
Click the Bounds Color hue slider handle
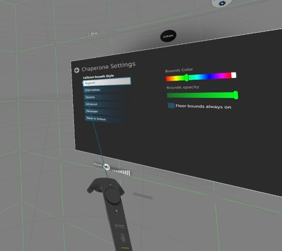[187, 78]
